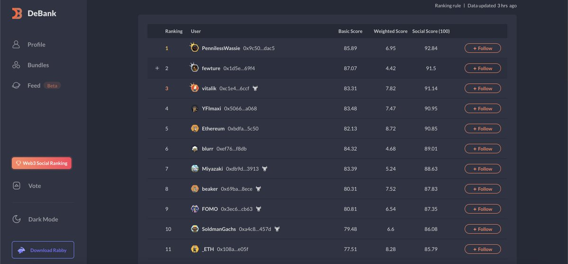Click Download Rabby button
The height and width of the screenshot is (264, 568).
[x=43, y=250]
